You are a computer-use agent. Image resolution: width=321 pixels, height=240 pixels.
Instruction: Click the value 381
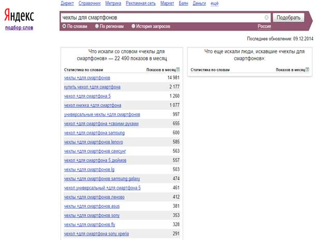pos(176,206)
